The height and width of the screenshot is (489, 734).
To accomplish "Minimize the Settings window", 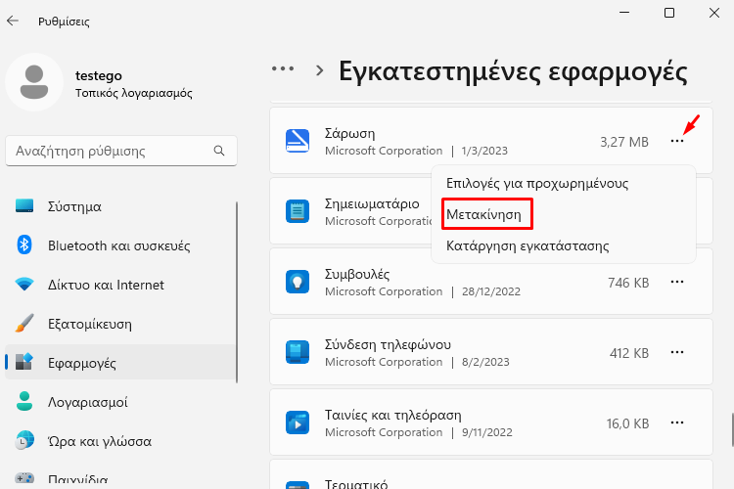I will 624,13.
